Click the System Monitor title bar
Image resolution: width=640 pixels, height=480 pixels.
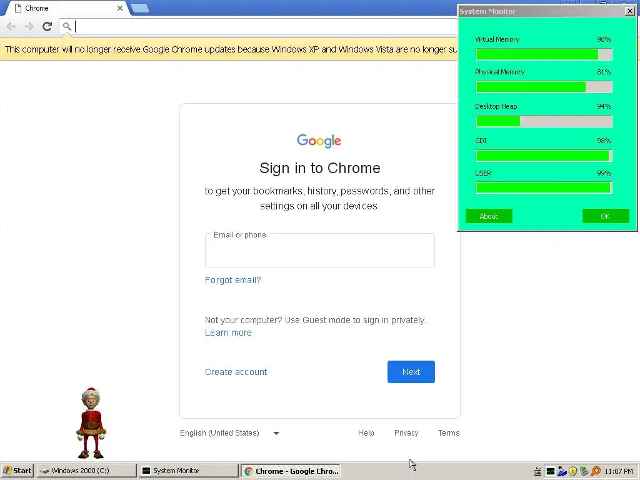541,11
